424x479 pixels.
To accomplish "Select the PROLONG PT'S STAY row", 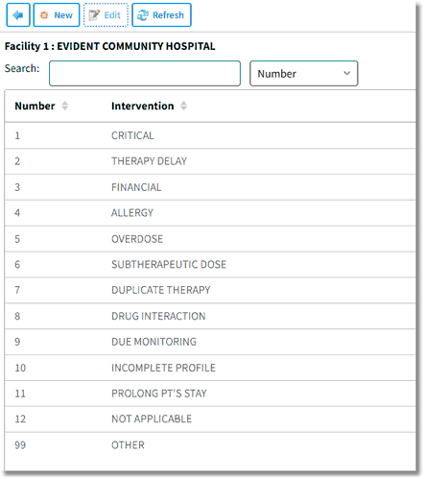I will click(210, 394).
